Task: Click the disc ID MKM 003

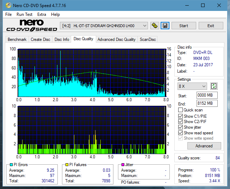Action: click(x=201, y=59)
